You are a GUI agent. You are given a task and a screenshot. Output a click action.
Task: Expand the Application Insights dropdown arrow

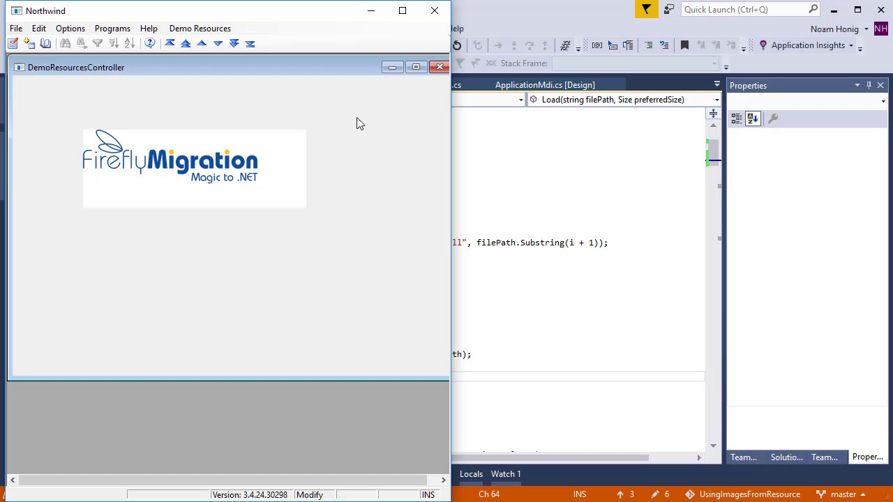tap(851, 46)
